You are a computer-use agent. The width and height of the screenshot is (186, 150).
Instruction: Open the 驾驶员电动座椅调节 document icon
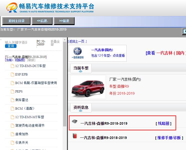point(13,125)
